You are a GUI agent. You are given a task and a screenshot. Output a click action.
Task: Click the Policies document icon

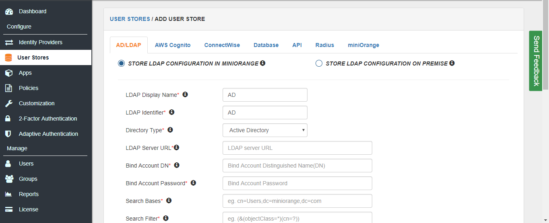pyautogui.click(x=8, y=88)
